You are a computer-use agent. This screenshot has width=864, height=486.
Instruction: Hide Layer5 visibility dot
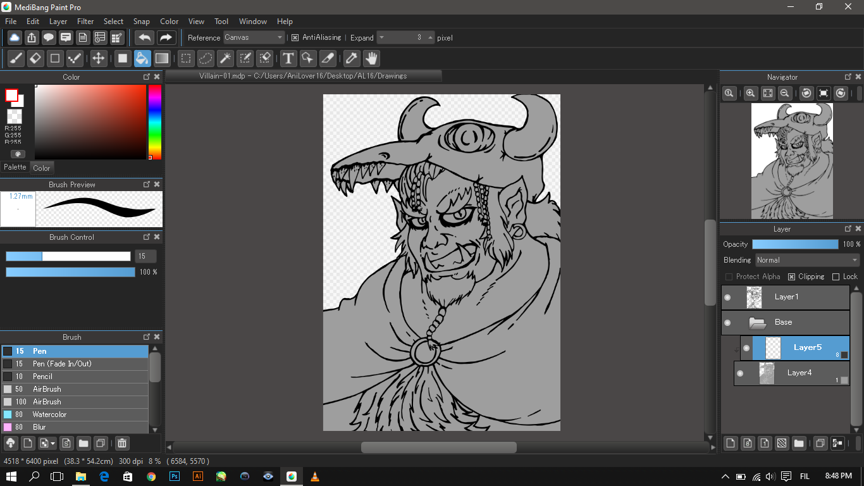click(746, 348)
